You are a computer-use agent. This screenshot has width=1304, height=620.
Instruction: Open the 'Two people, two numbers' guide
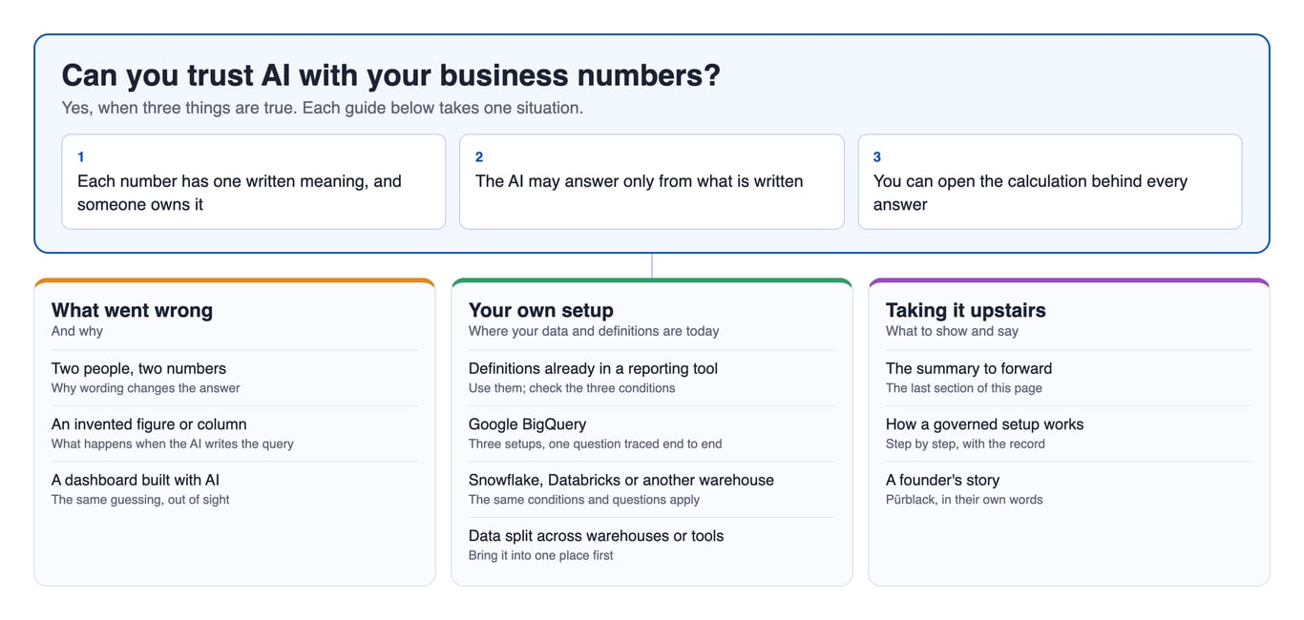click(234, 378)
